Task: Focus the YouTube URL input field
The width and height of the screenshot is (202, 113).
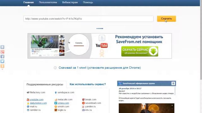Action: [88, 19]
